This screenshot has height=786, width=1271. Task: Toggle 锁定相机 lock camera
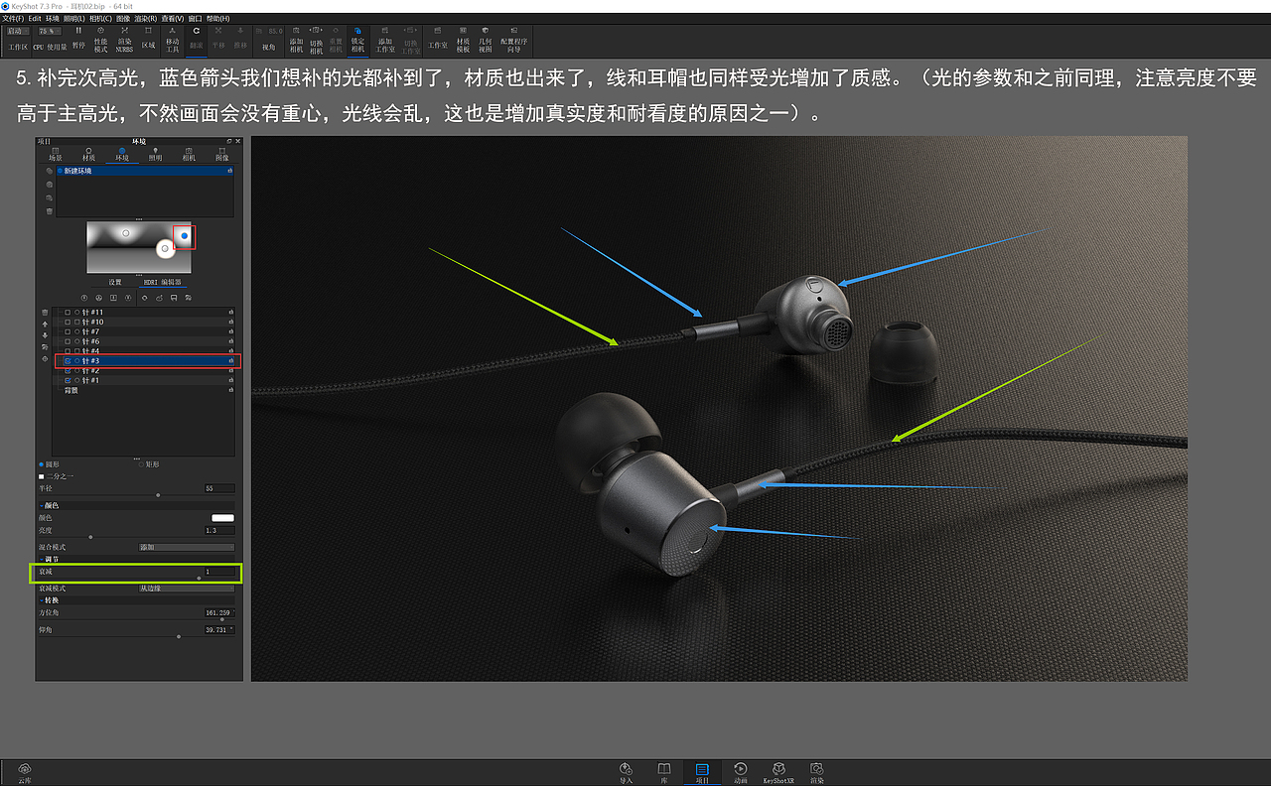(x=357, y=40)
